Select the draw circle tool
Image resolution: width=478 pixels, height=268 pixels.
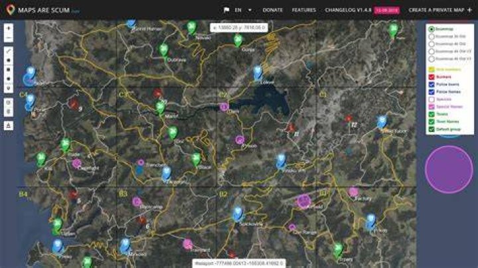[9, 79]
